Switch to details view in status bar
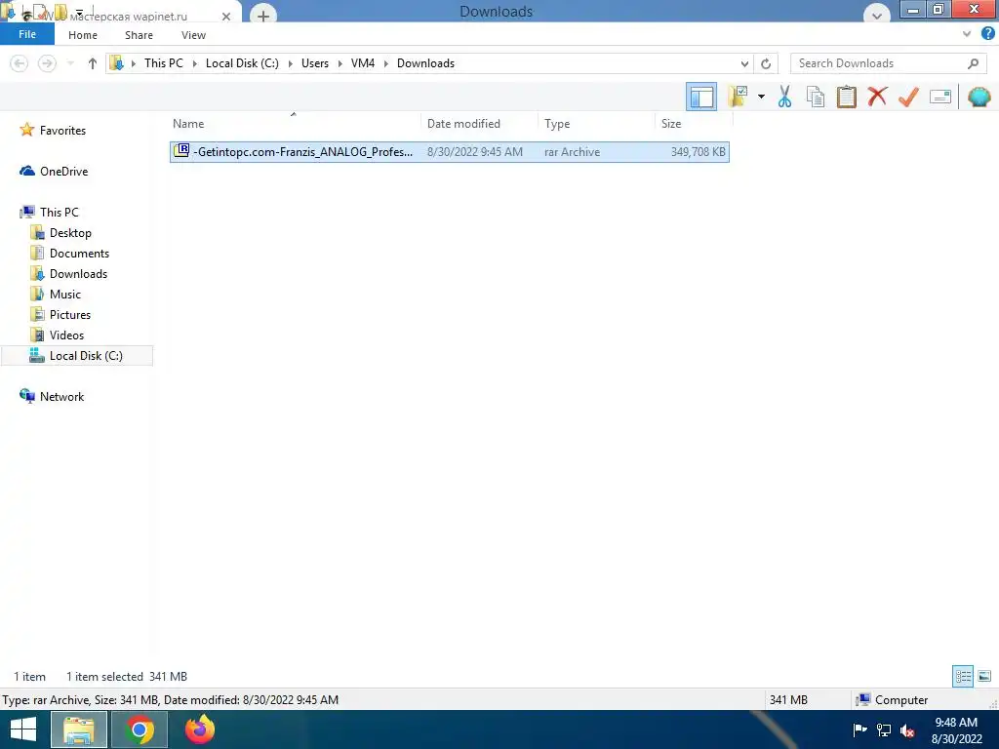This screenshot has height=749, width=999. coord(963,676)
